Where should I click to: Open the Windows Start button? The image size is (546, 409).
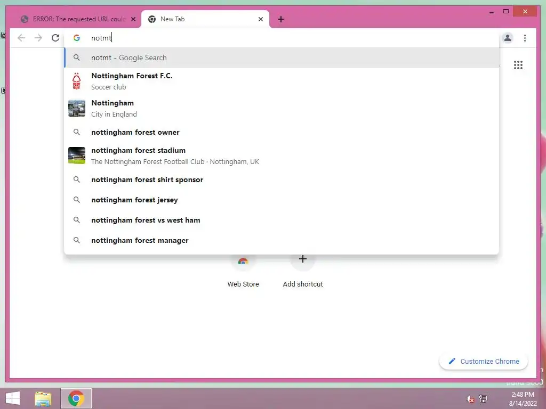click(13, 398)
